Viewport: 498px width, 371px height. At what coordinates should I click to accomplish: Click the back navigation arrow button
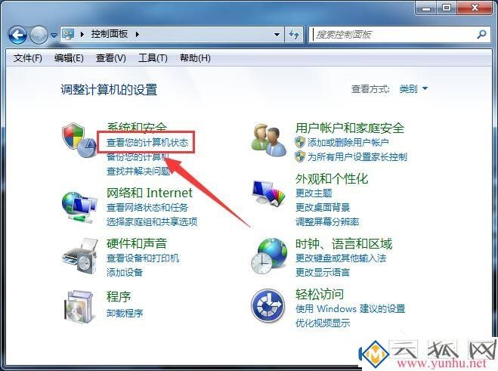(17, 35)
